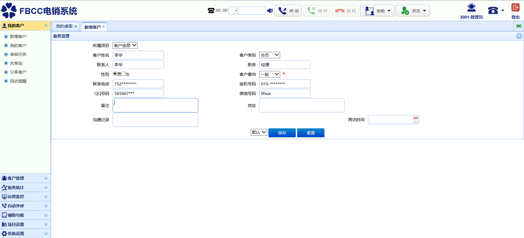Click the telephone timer icon
524x238 pixels.
[x=211, y=11]
